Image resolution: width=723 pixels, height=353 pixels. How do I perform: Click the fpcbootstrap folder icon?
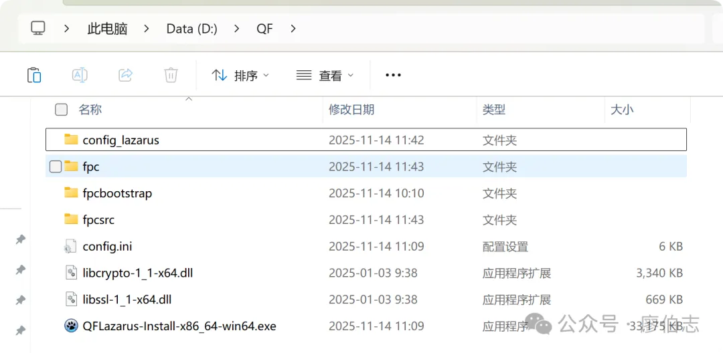click(71, 193)
